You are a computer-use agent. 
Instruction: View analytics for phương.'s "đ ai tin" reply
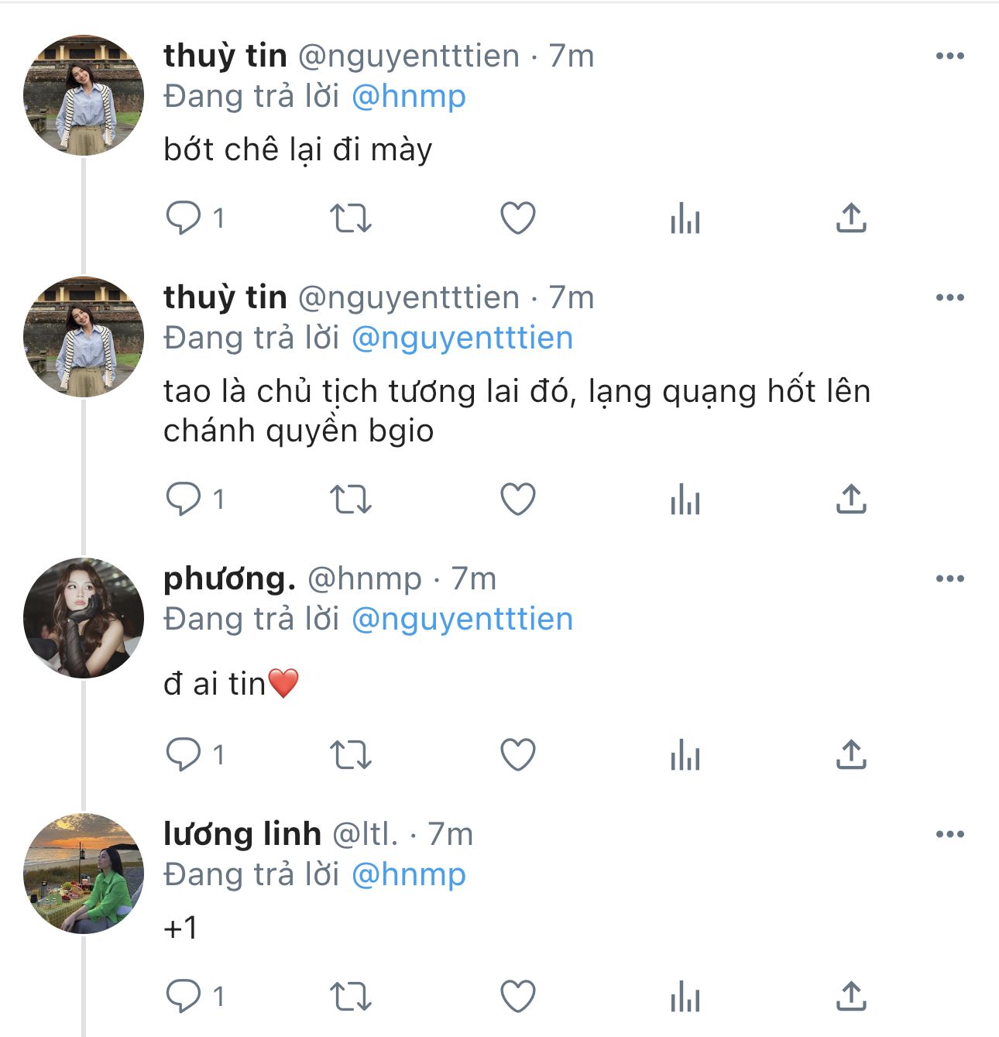685,756
